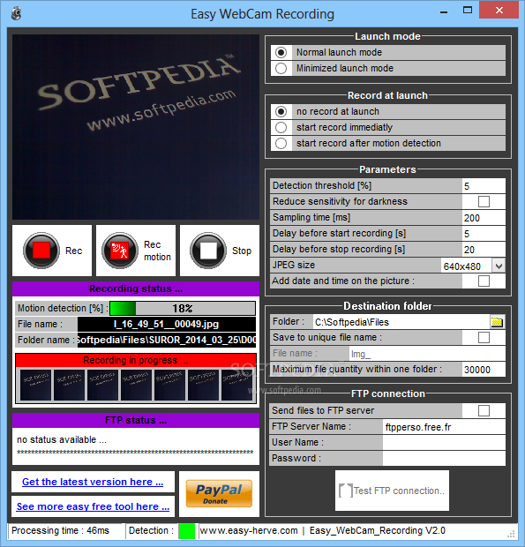The height and width of the screenshot is (547, 525).
Task: Choose start record after motion detection
Action: [281, 144]
